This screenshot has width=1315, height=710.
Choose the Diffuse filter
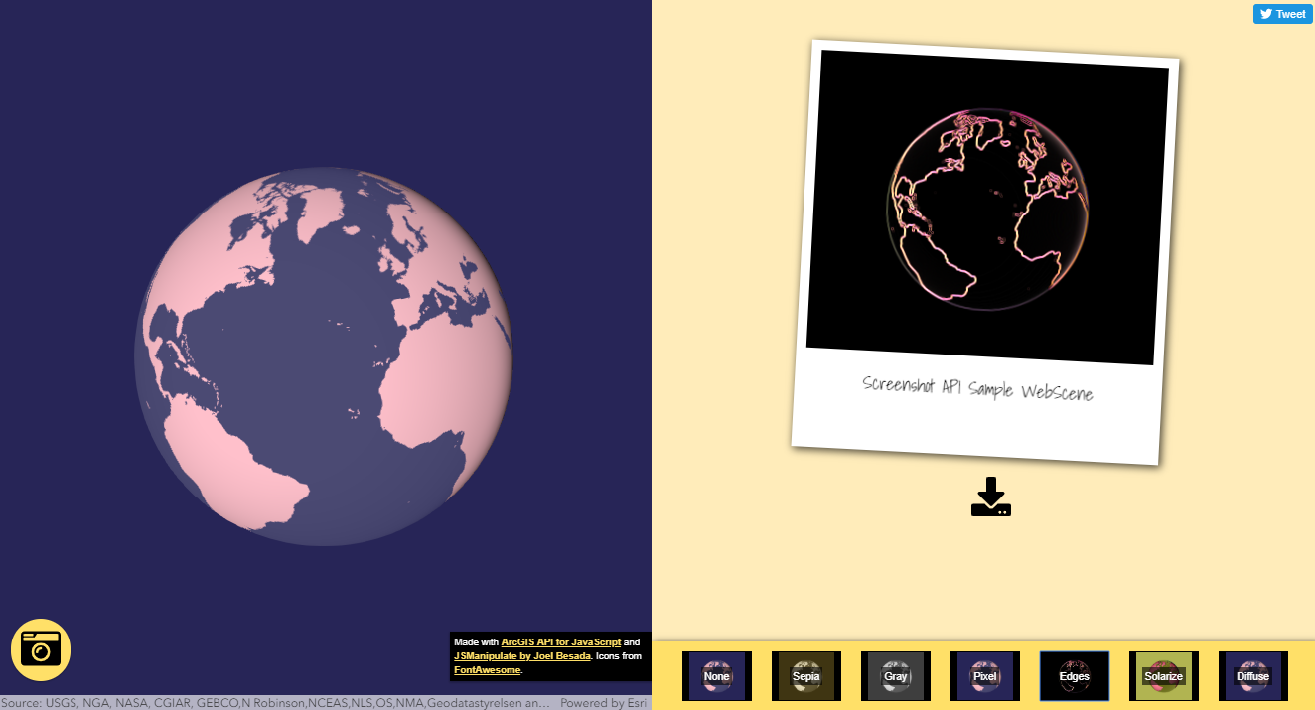pyautogui.click(x=1253, y=676)
